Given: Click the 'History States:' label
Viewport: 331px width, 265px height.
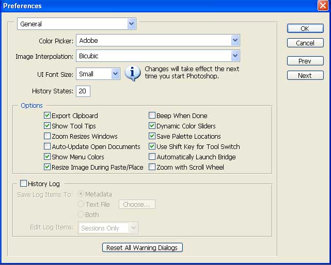Looking at the screenshot, I should (53, 91).
